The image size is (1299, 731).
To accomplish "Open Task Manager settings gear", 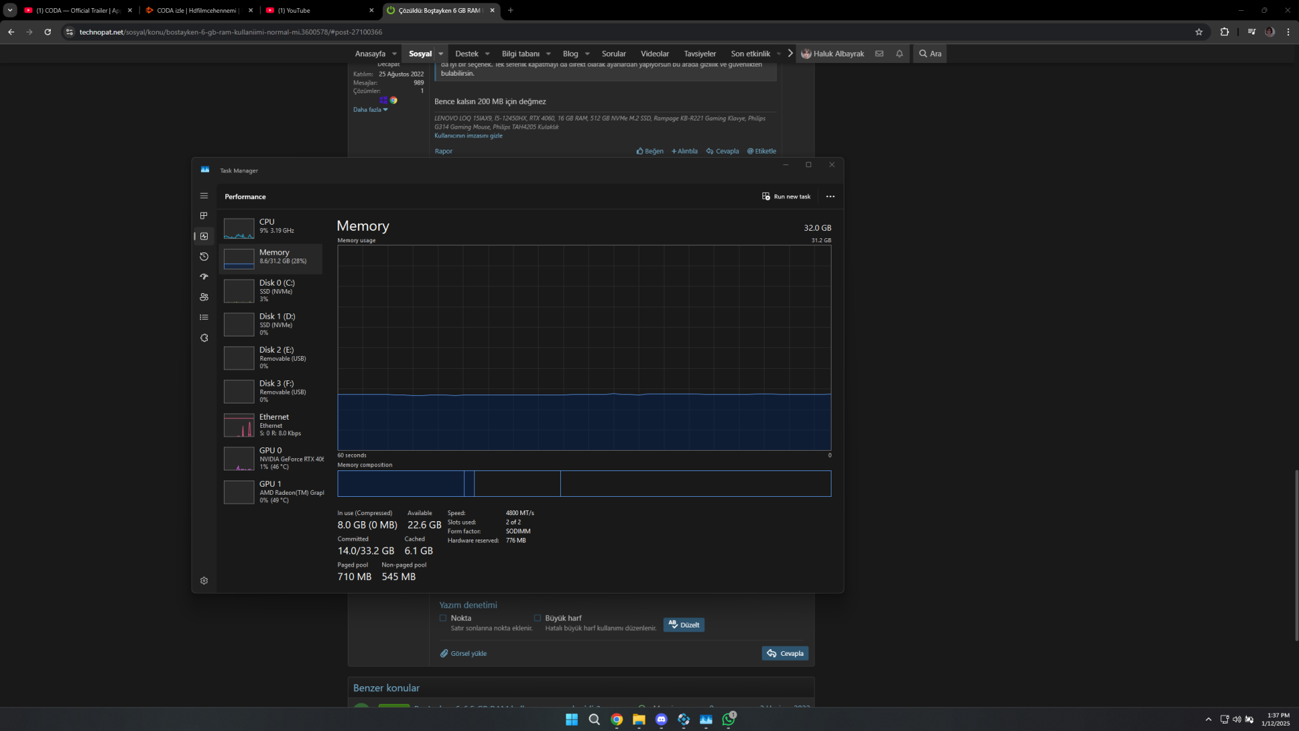I will pyautogui.click(x=204, y=581).
